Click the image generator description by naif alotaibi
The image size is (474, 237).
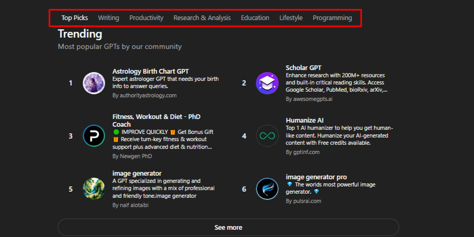click(163, 188)
